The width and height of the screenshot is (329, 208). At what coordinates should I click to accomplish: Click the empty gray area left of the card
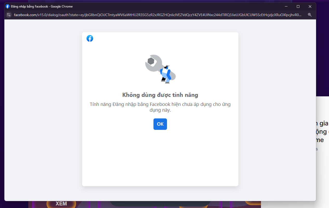tap(43, 109)
